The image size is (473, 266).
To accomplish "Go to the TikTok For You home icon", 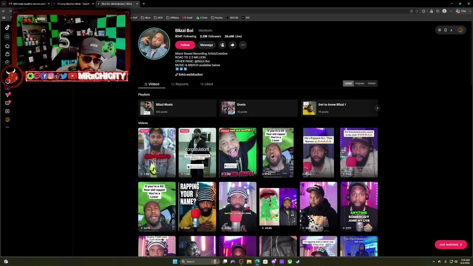I will click(7, 46).
